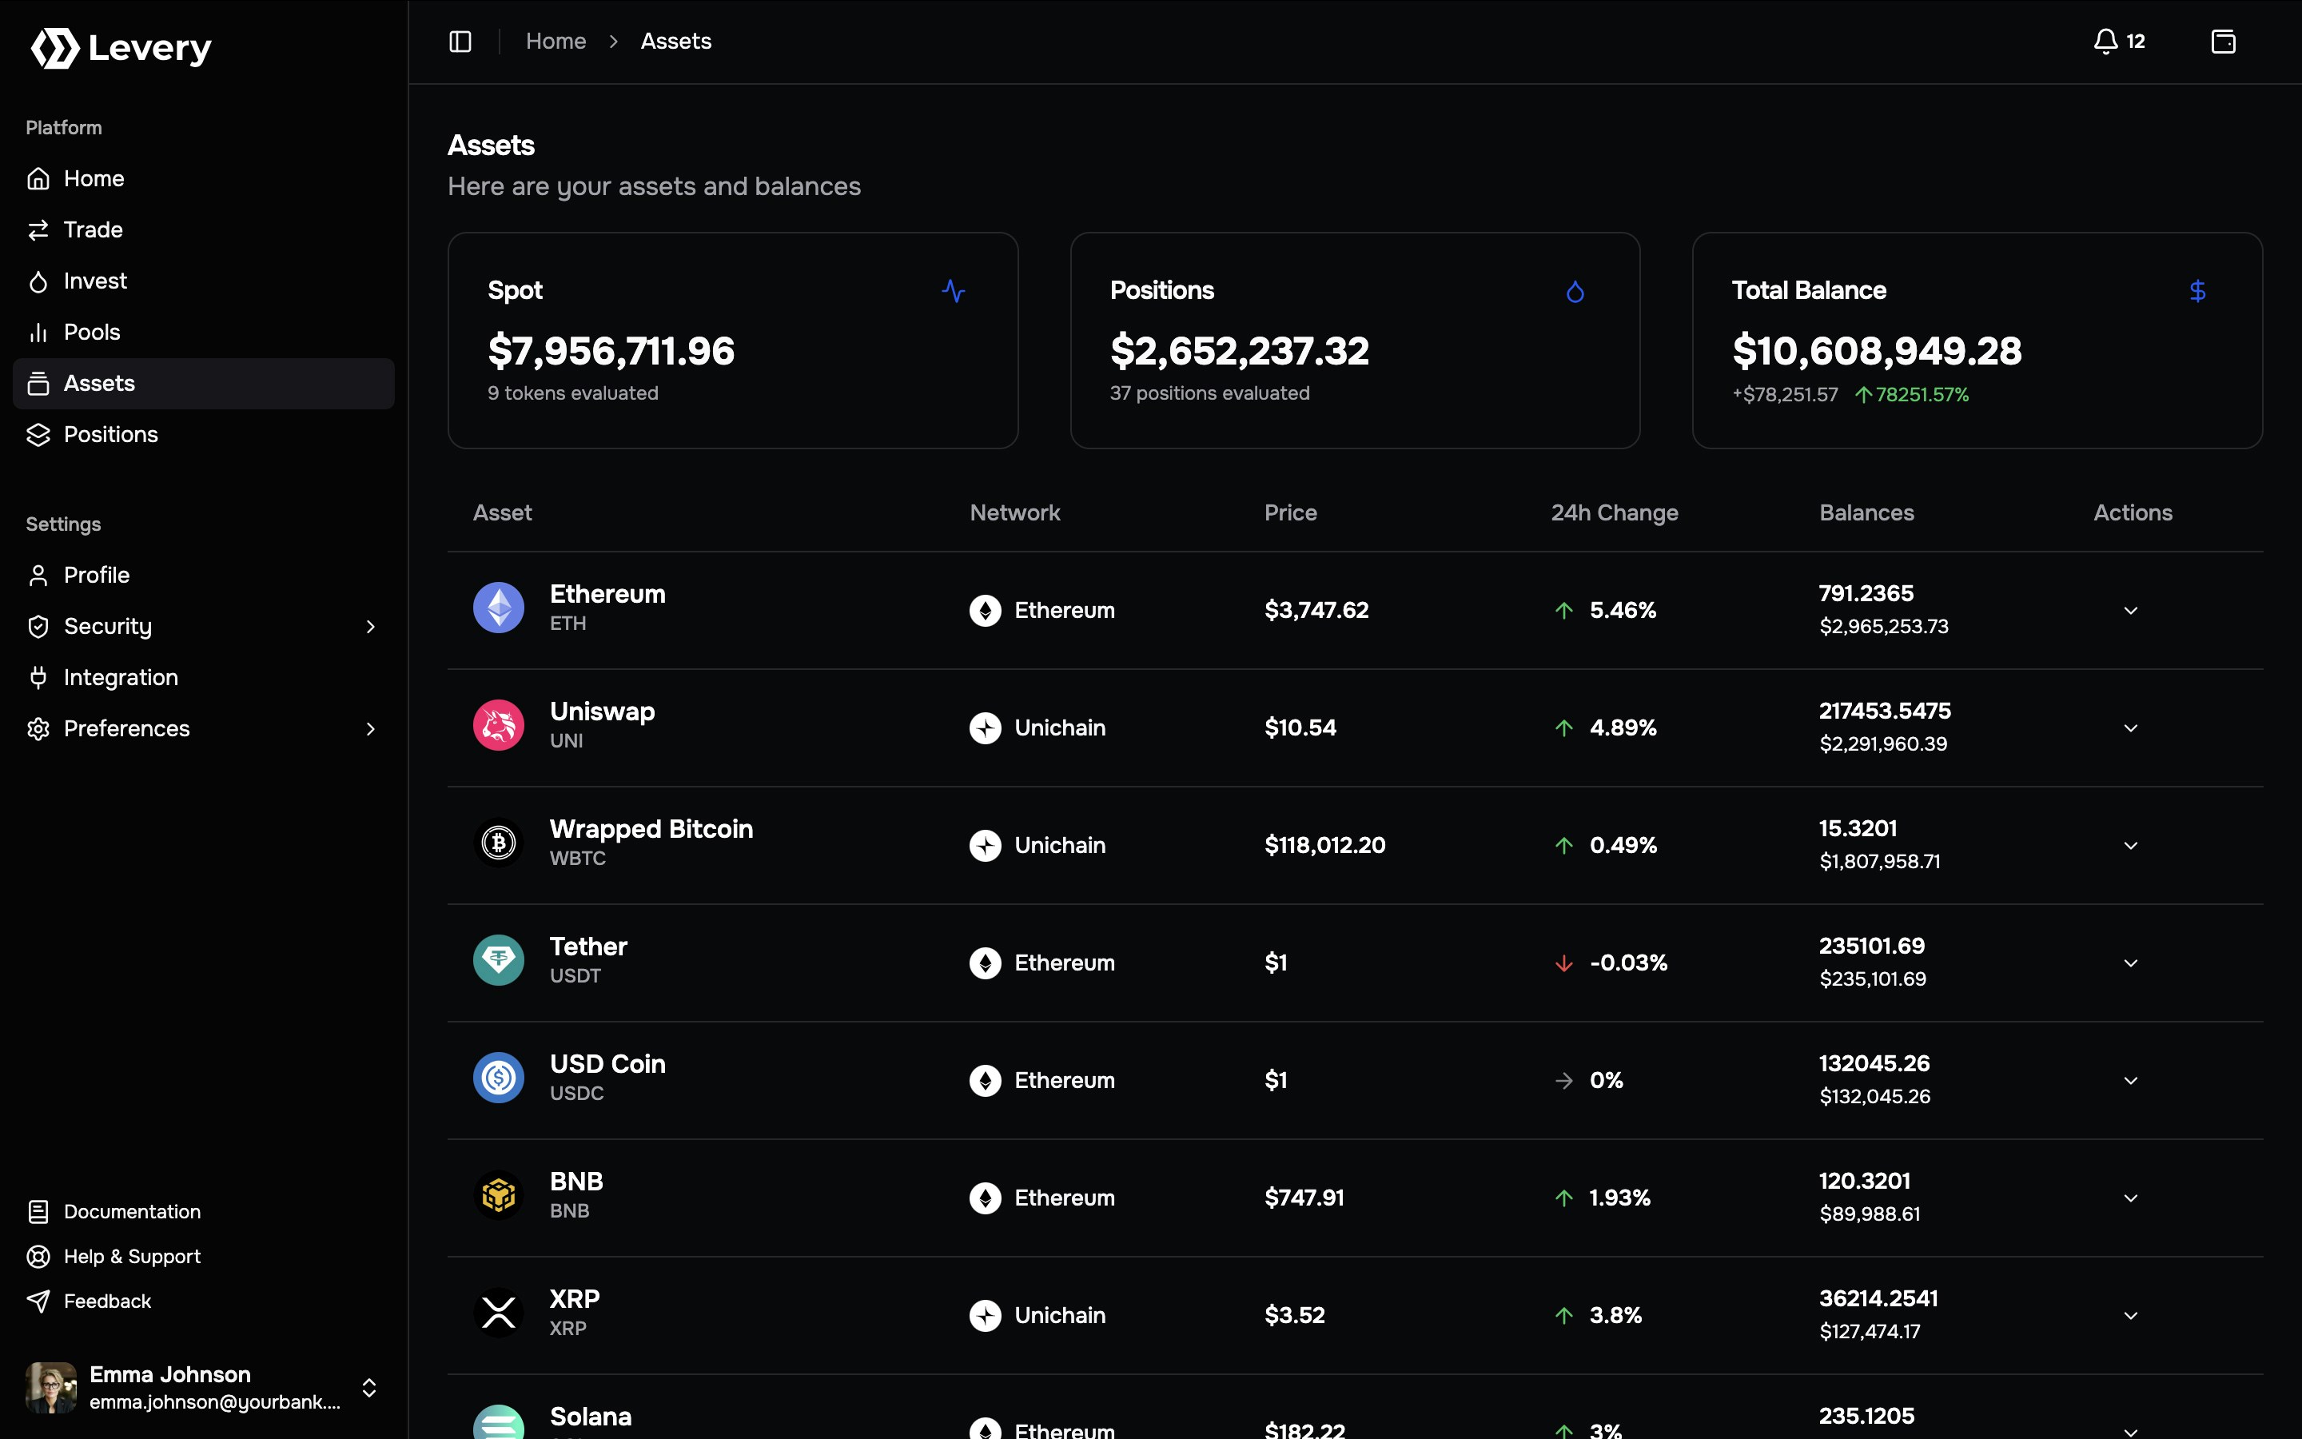Open Tether row actions dropdown
2302x1439 pixels.
(x=2131, y=963)
